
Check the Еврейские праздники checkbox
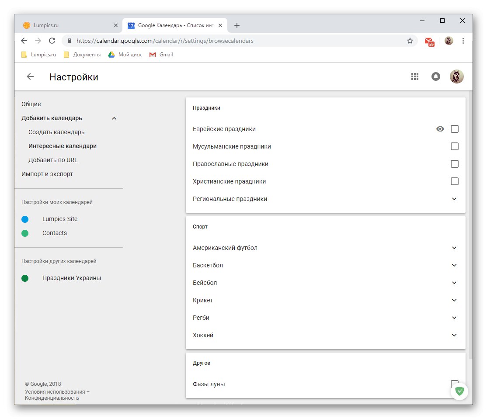click(x=455, y=129)
